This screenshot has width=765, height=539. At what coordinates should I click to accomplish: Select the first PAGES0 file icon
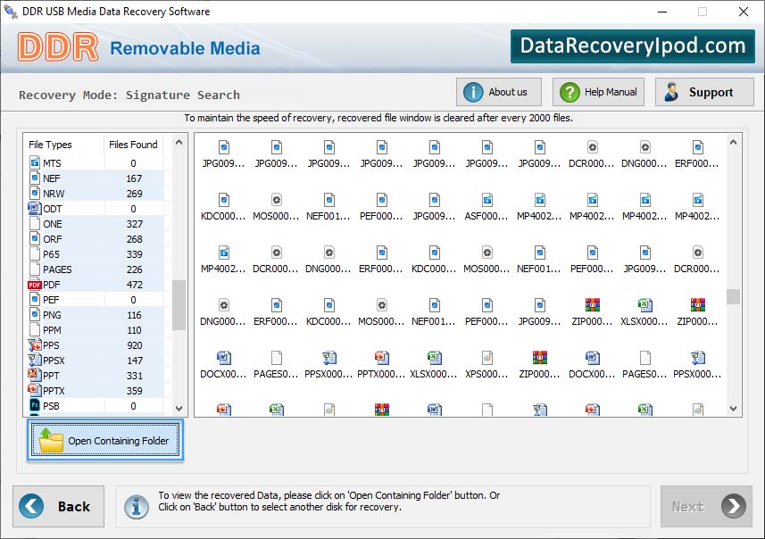point(277,358)
